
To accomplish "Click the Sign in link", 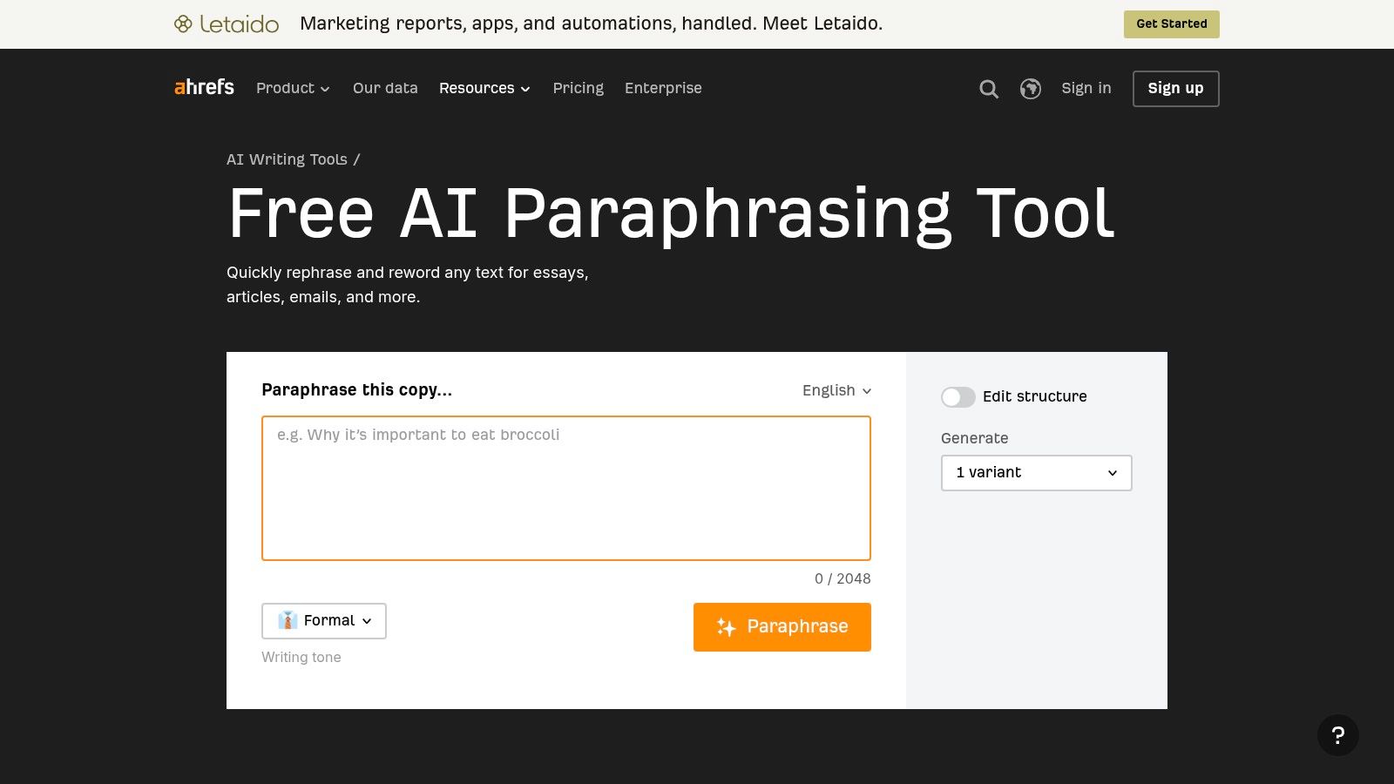I will pyautogui.click(x=1086, y=88).
